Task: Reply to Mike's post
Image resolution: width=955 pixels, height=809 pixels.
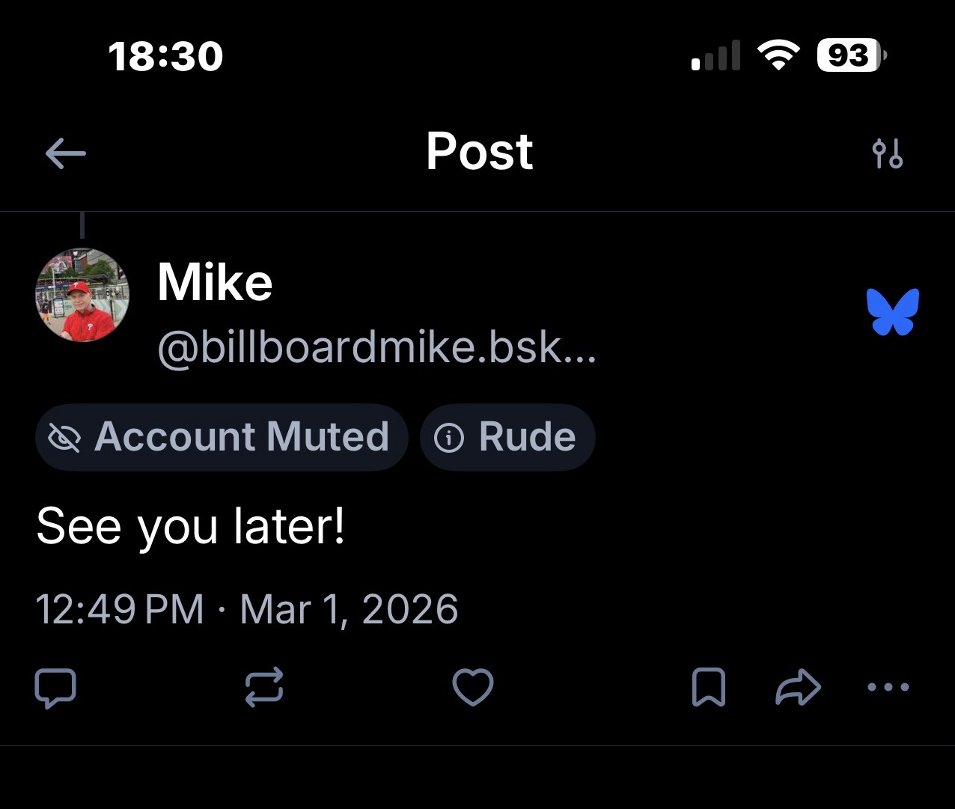Action: (55, 688)
